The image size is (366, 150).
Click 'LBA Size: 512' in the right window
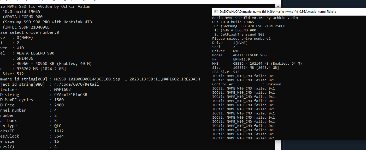click(x=226, y=72)
